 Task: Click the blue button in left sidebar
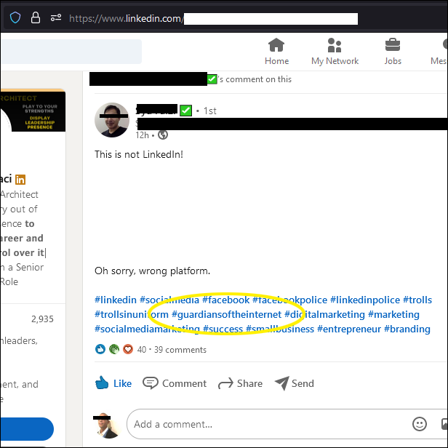[x=27, y=429]
